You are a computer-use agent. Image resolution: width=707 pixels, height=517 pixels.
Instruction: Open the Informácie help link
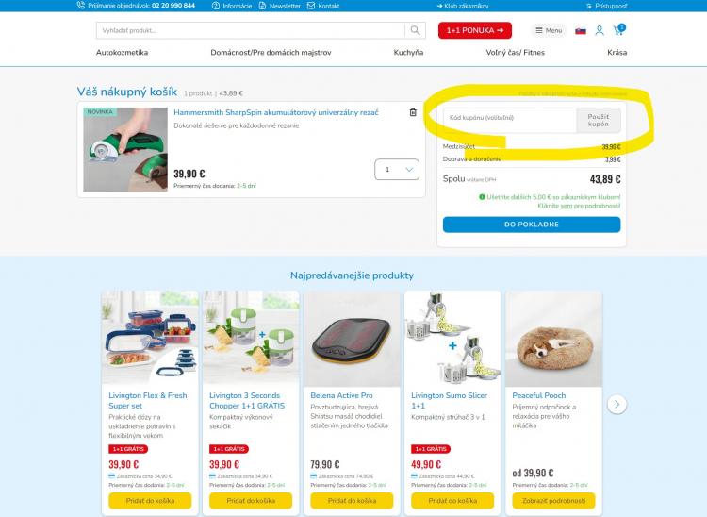(x=232, y=6)
